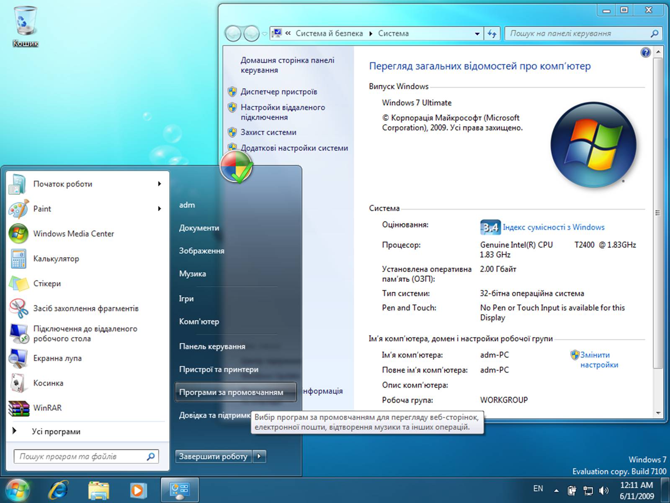Image resolution: width=670 pixels, height=503 pixels.
Task: Show hidden tray icons arrow
Action: click(556, 490)
